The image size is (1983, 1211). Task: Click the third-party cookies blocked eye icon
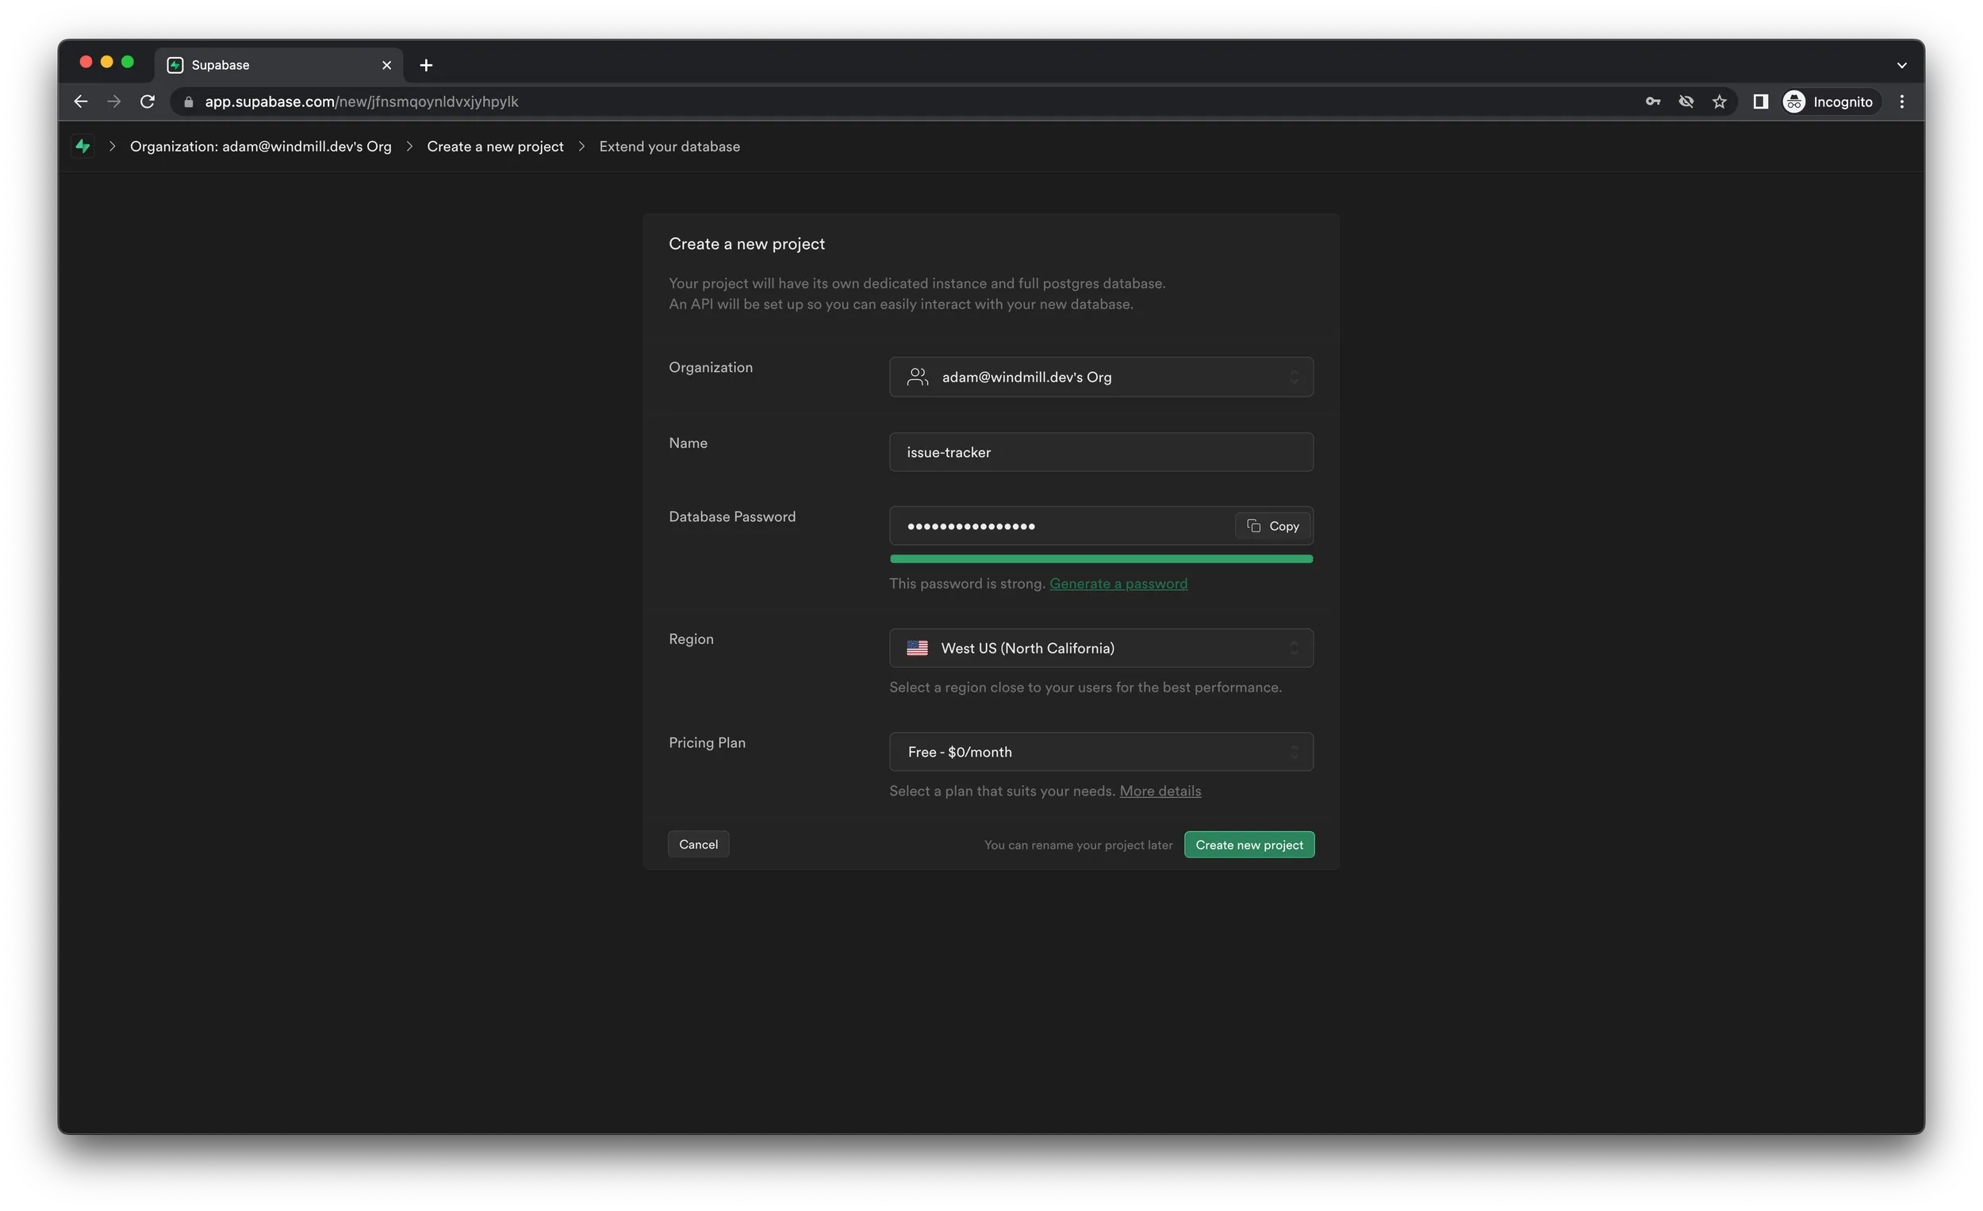click(x=1686, y=102)
